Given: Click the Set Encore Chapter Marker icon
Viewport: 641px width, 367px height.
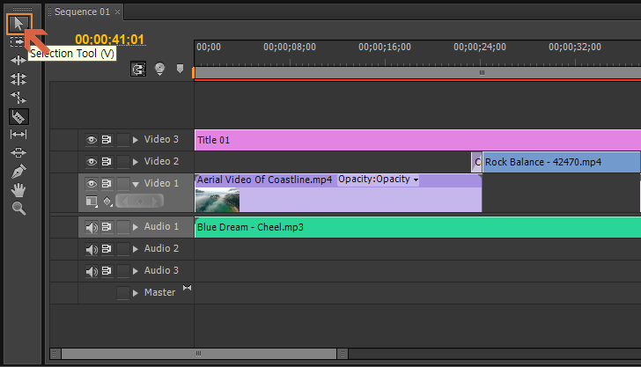Looking at the screenshot, I should [160, 69].
